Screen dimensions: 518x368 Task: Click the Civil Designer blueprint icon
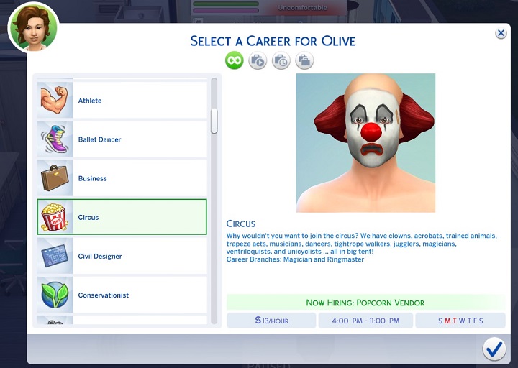click(55, 256)
